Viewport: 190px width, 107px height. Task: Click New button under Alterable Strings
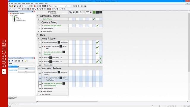(26, 72)
